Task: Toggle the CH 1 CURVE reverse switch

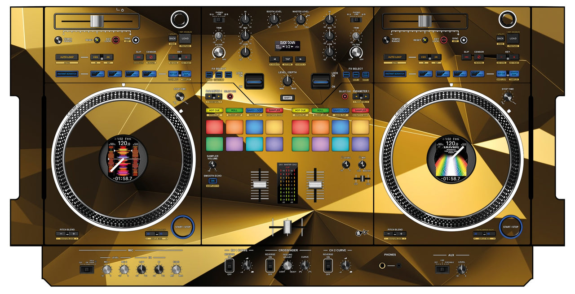Action: point(229,265)
